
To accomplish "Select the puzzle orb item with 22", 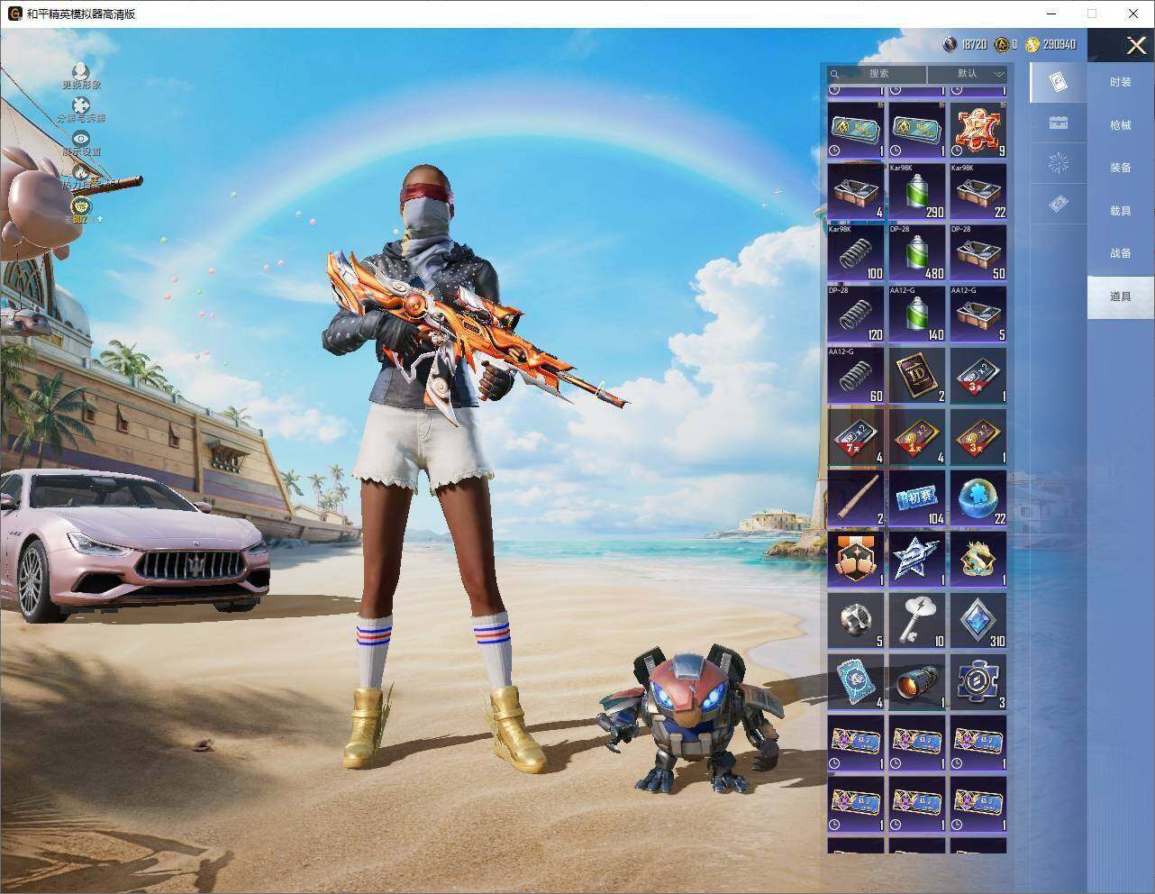I will [x=978, y=497].
